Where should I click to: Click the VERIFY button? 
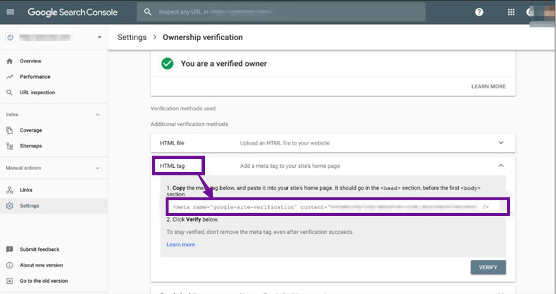coord(488,267)
